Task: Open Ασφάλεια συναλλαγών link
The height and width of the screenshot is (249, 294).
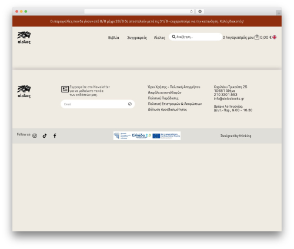Action: click(x=165, y=92)
